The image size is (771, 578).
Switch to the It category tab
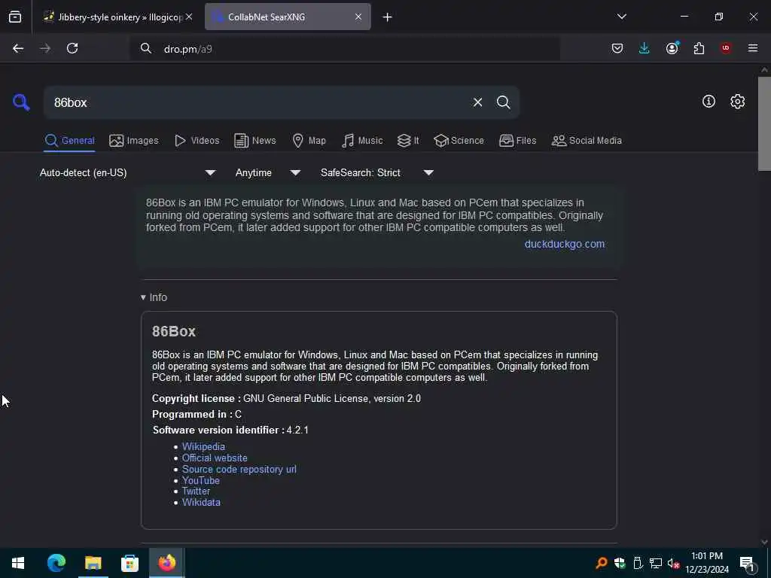(408, 141)
